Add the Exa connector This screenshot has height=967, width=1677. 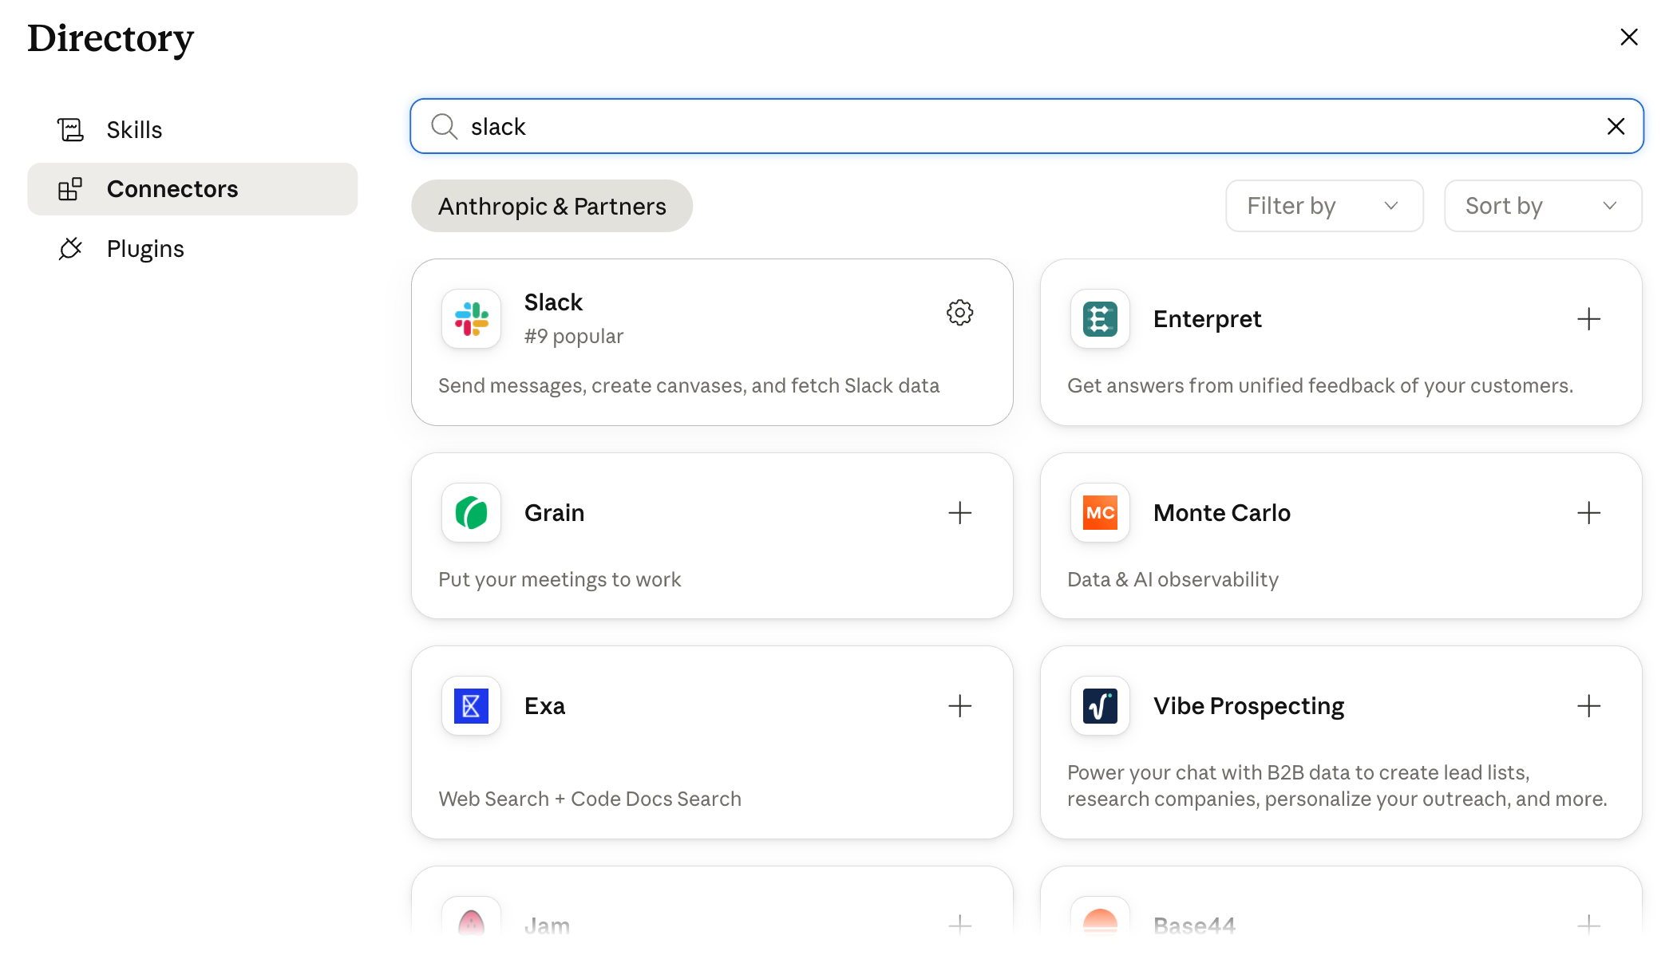coord(959,705)
